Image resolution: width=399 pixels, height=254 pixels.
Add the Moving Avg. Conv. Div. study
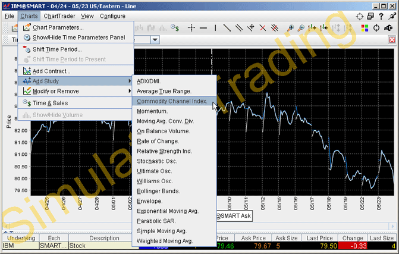tap(174, 121)
